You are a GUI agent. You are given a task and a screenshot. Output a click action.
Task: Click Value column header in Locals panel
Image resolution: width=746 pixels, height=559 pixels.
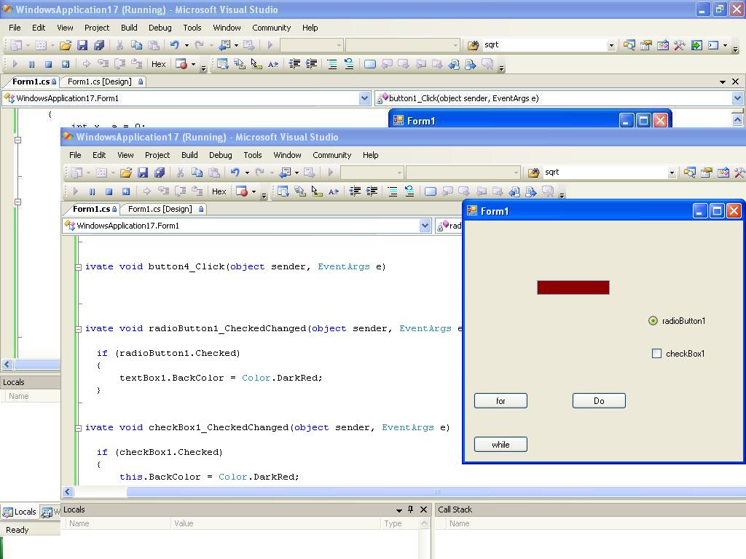pos(276,524)
